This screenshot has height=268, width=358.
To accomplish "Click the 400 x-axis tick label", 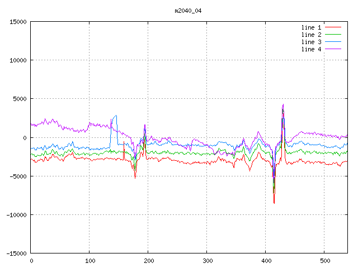I will [266, 260].
